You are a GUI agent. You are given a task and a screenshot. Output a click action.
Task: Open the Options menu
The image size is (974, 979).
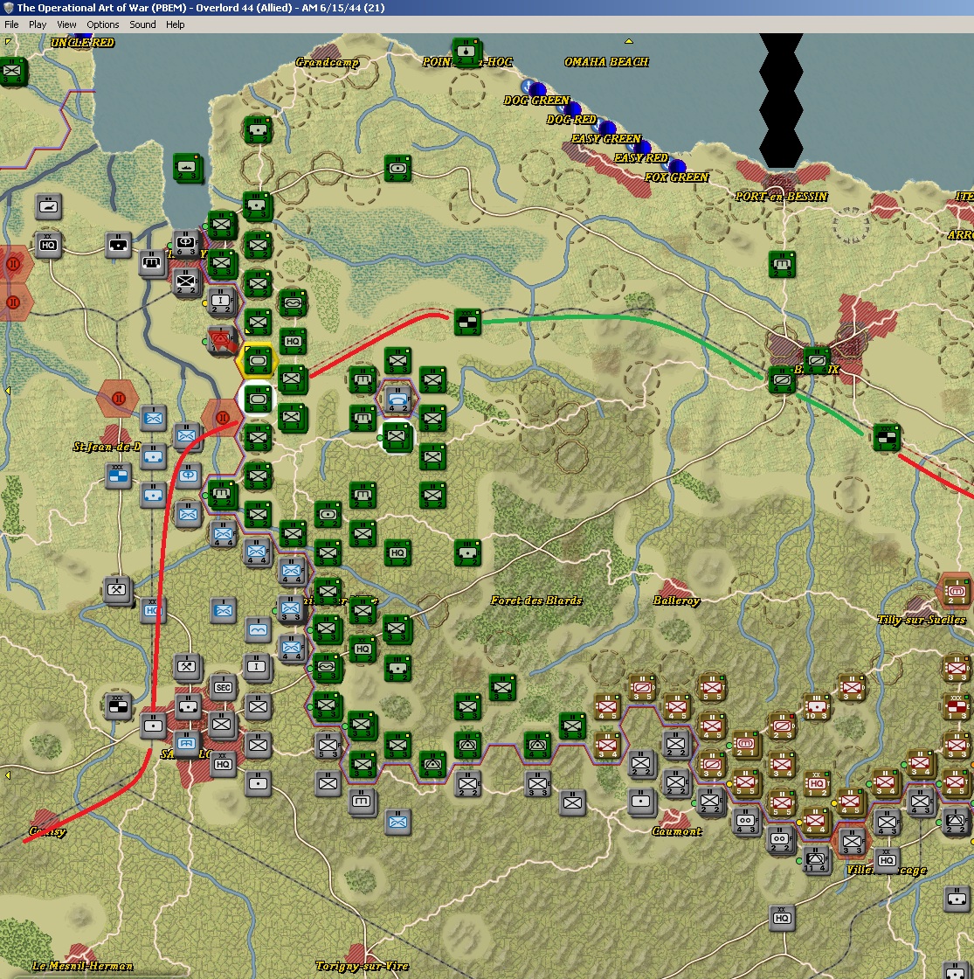[x=103, y=24]
